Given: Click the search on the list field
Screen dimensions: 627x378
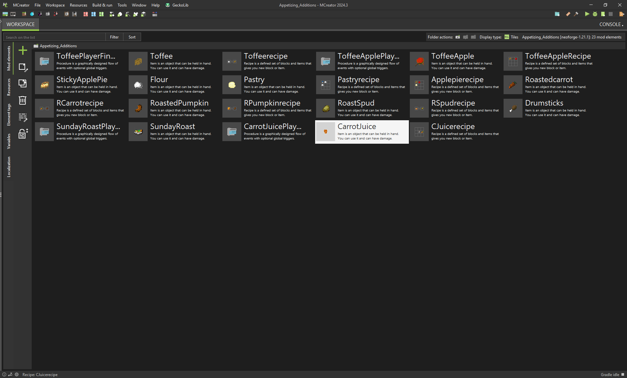Looking at the screenshot, I should (54, 37).
